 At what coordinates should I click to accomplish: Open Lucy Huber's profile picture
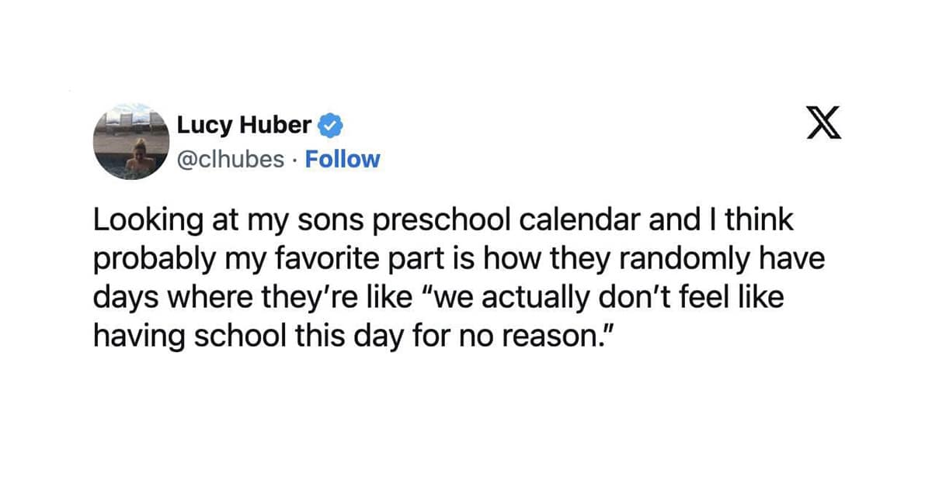(130, 142)
